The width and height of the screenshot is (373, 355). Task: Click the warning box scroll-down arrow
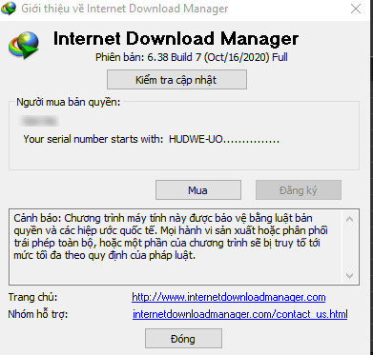(350, 275)
